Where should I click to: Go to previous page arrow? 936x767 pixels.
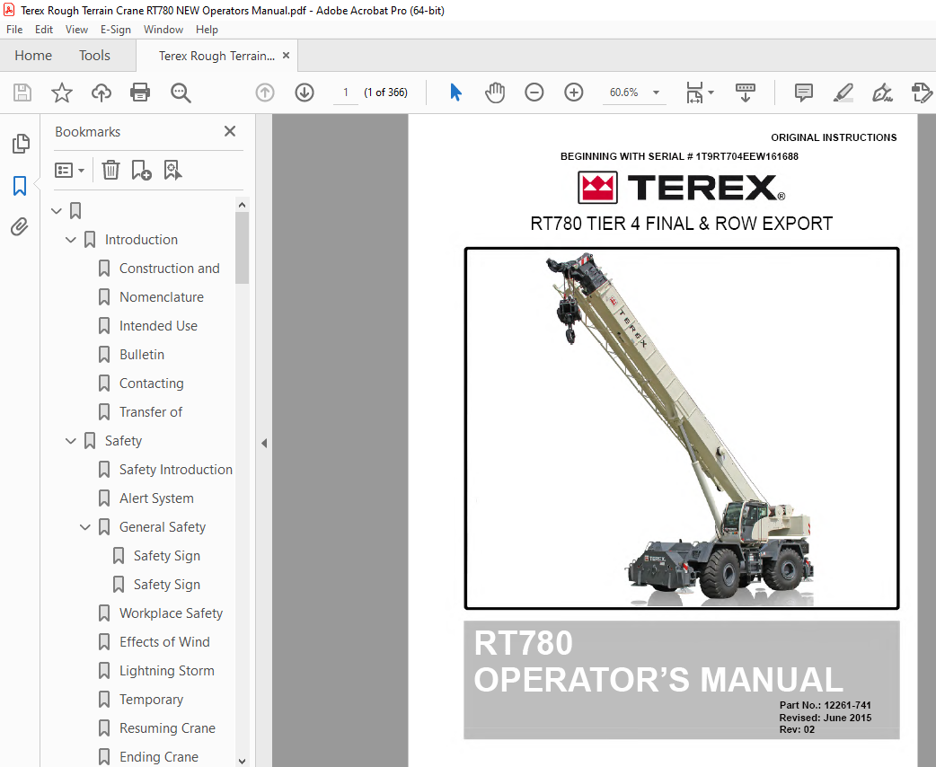[265, 93]
